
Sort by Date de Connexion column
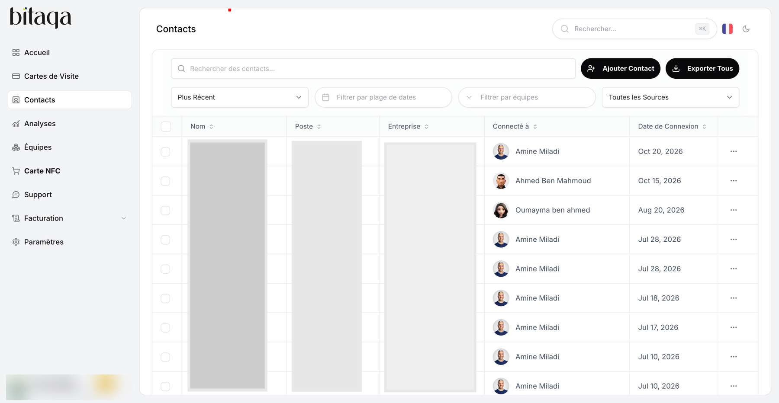pos(672,126)
